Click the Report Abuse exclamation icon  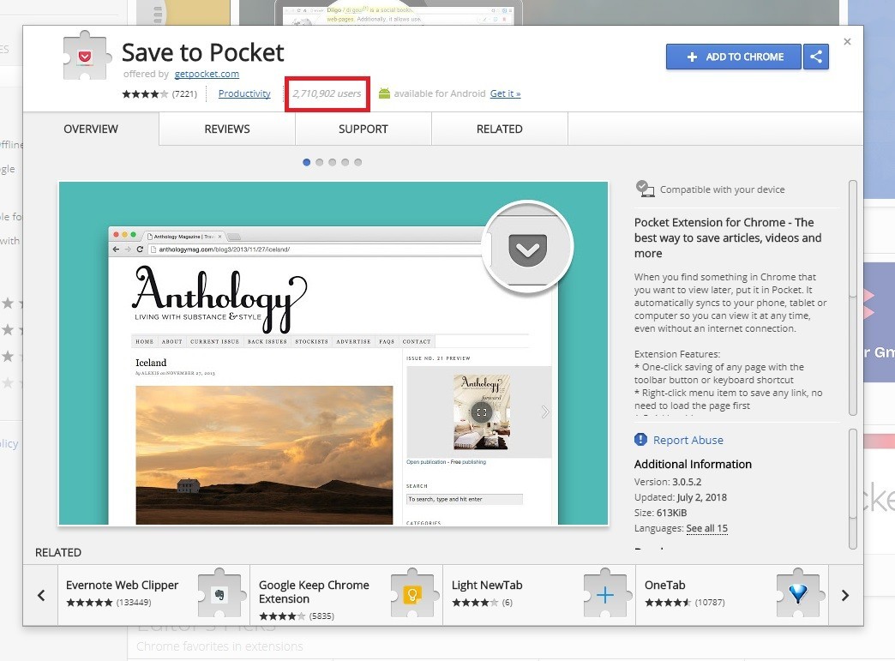[x=641, y=440]
